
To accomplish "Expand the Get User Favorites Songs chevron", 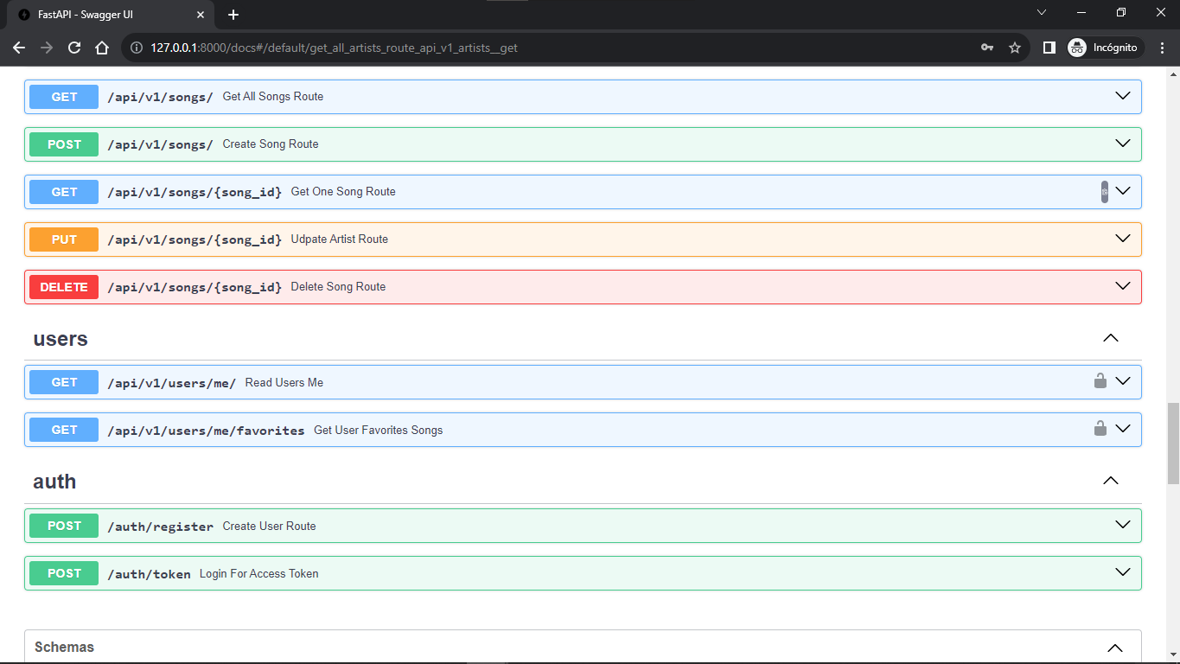I will pyautogui.click(x=1123, y=429).
